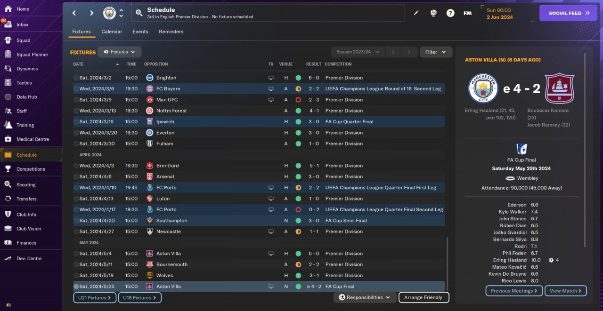Viewport: 603px width, 311px height.
Task: Toggle check circle on FC Bayern fixture row
Action: [x=76, y=88]
